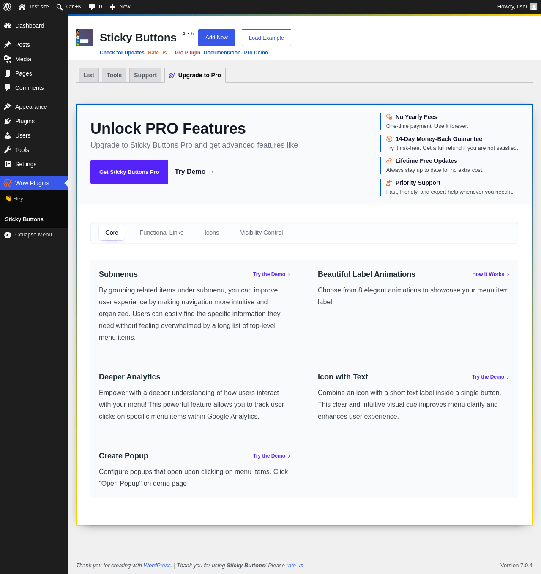This screenshot has height=574, width=541.
Task: Click the Users person icon
Action: pos(8,135)
